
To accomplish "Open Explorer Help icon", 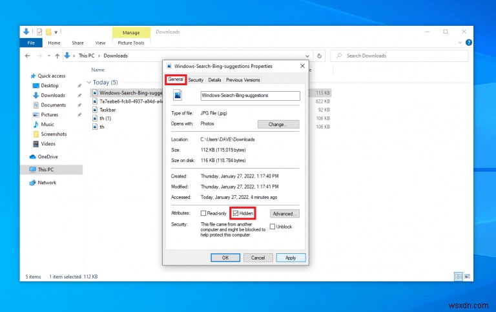I will (469, 43).
